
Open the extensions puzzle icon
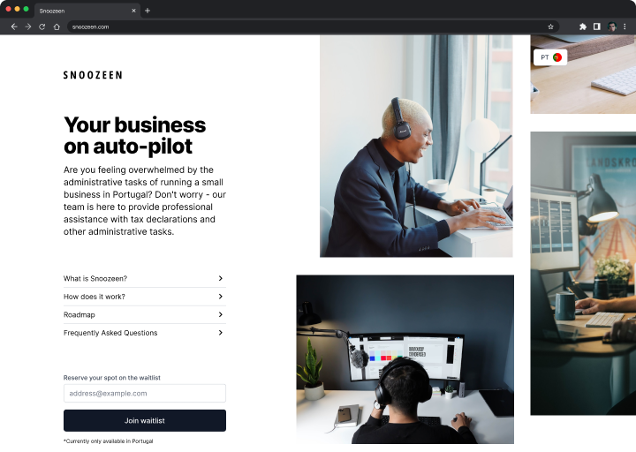tap(583, 26)
